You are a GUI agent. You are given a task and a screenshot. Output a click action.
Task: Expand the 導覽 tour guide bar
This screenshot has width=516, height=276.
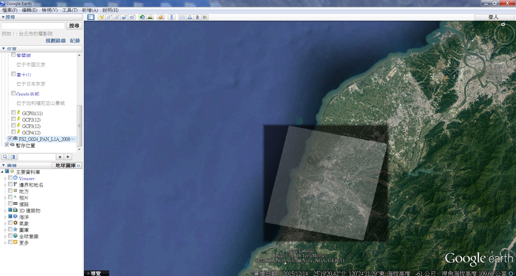tap(96, 273)
